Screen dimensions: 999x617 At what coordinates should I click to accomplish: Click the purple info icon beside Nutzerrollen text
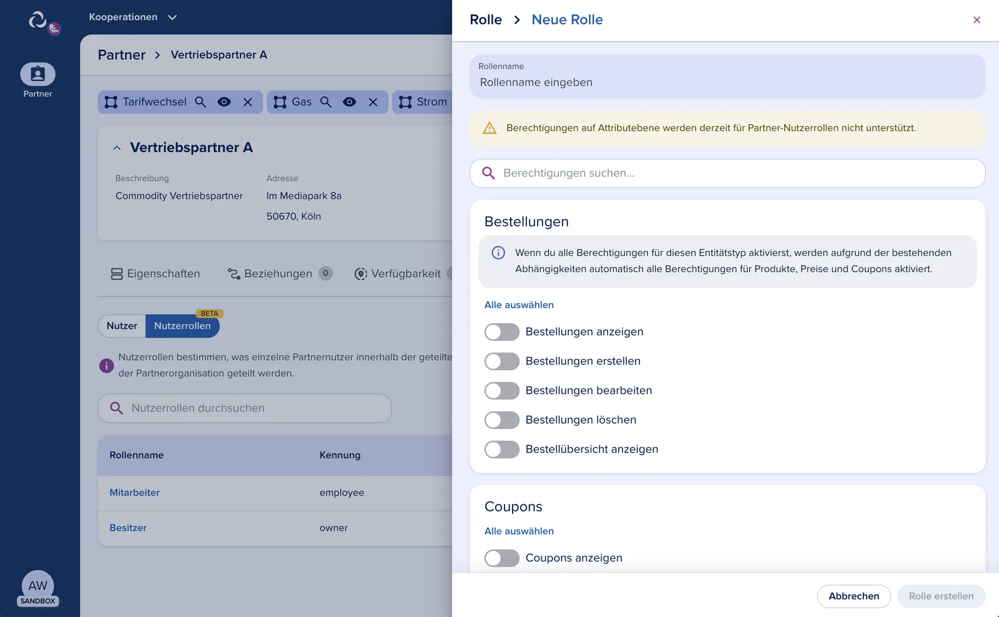pos(107,366)
